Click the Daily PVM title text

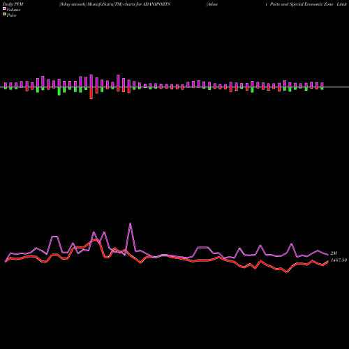coord(13,4)
